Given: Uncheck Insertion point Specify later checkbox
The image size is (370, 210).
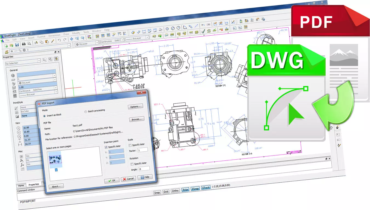Looking at the screenshot, I should pyautogui.click(x=106, y=147).
